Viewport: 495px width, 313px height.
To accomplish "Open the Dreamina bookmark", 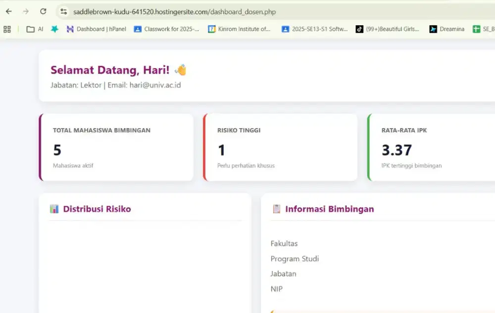I will click(447, 29).
